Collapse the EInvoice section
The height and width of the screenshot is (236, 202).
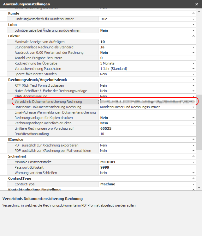[x=193, y=140]
